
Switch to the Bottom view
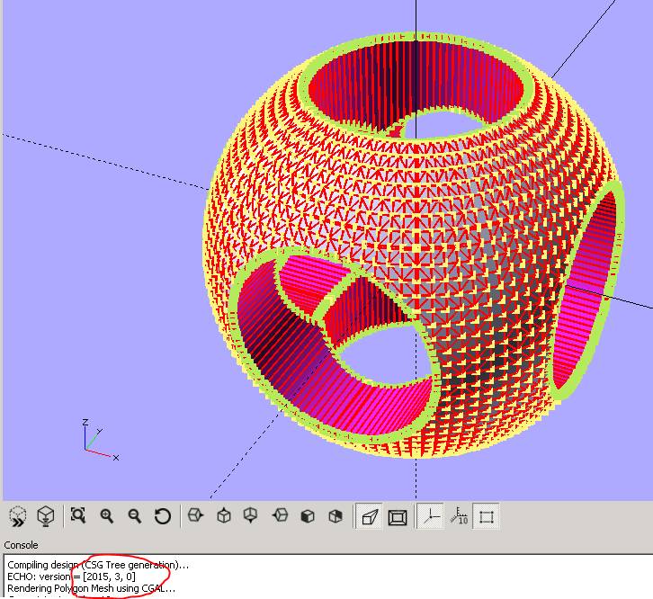pos(251,516)
